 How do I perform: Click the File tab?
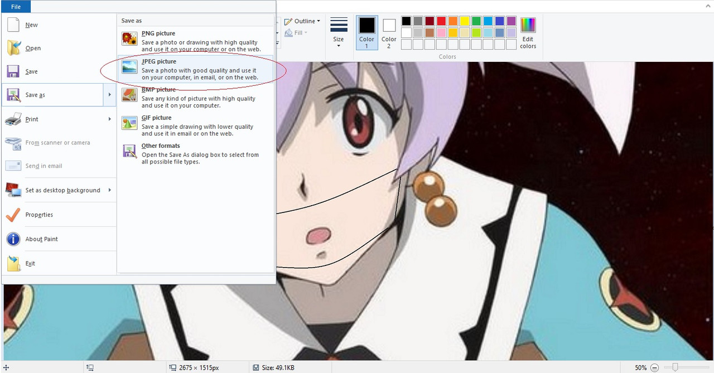click(16, 7)
